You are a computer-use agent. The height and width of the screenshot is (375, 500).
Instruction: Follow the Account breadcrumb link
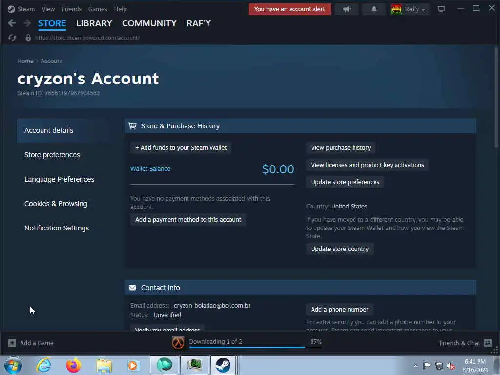pyautogui.click(x=51, y=61)
